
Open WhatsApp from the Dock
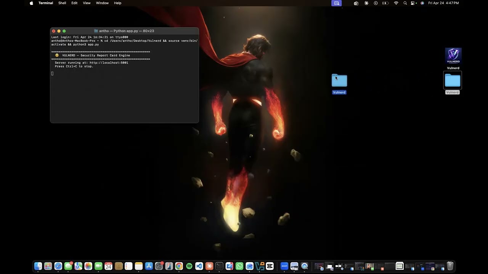[239, 266]
